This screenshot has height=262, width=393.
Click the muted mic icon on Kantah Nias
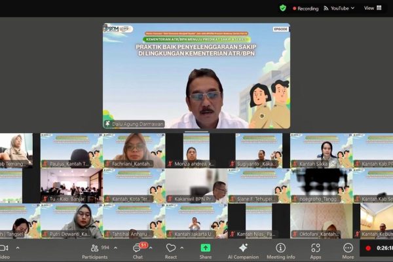pos(233,234)
